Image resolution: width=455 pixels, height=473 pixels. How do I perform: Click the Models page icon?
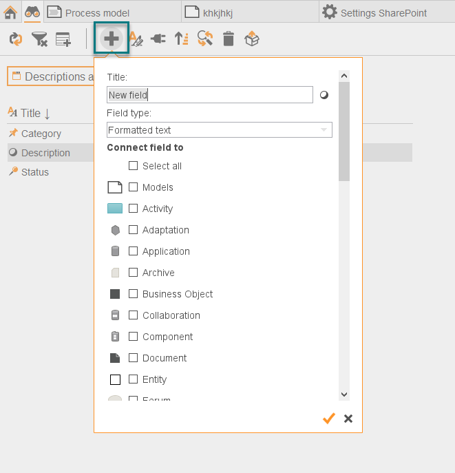[x=115, y=187]
